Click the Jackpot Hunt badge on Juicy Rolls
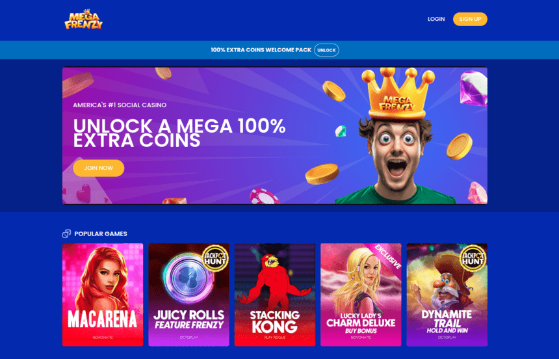 click(215, 258)
